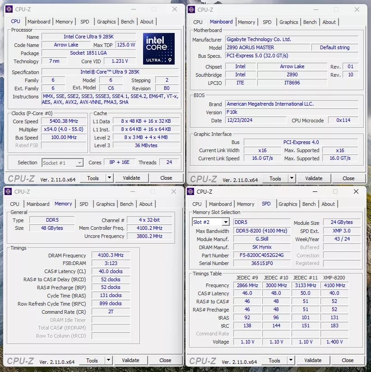Open the SPD tab in the Processor window
371x372 pixels.
click(x=85, y=22)
